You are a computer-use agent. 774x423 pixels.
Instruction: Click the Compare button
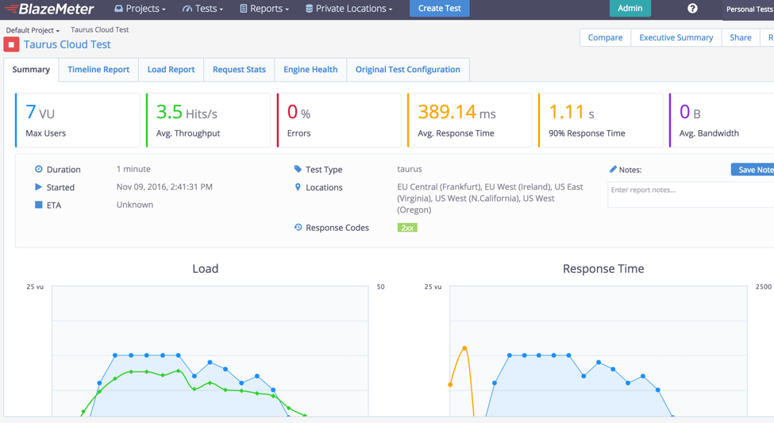[605, 37]
